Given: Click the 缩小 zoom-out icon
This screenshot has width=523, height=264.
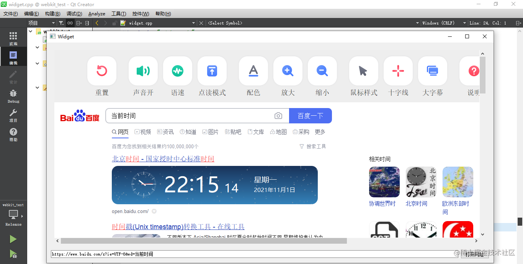Looking at the screenshot, I should pyautogui.click(x=322, y=71).
